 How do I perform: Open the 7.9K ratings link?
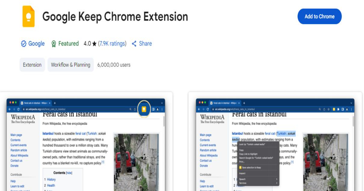point(113,44)
